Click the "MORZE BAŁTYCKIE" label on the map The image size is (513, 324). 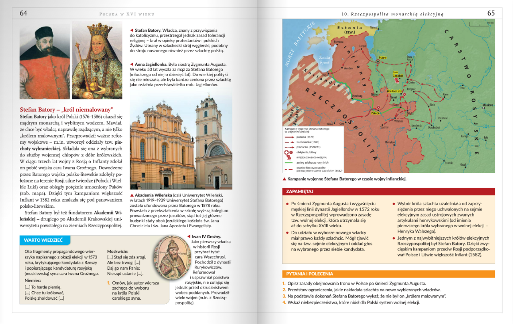tap(299, 44)
